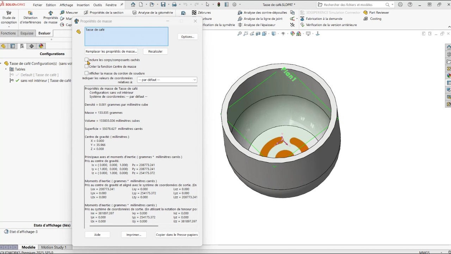Toggle Zébrures display

201,12
